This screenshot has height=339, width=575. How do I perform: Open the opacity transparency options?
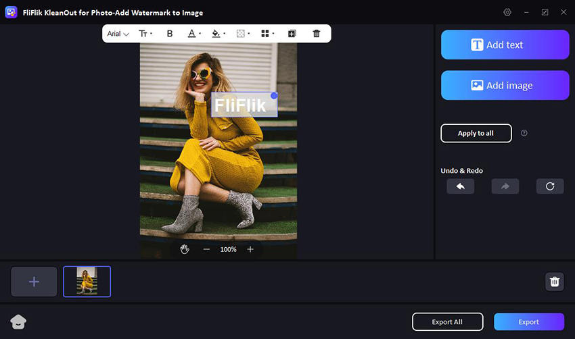(x=242, y=34)
